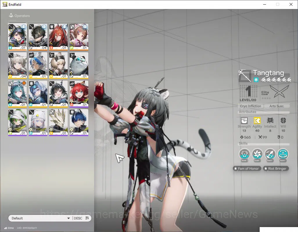
Task: Open the third arrow-strike skill icon
Action: (270, 154)
